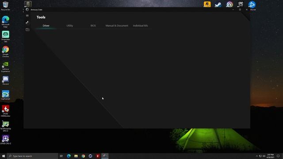The height and width of the screenshot is (159, 283).
Task: Select the TechPowerUp GPU-Z desktop shortcut
Action: [6, 126]
